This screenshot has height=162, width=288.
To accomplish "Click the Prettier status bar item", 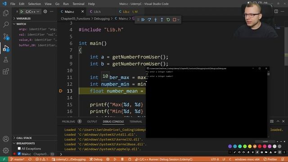I will [270, 159].
